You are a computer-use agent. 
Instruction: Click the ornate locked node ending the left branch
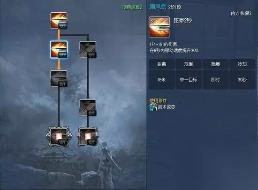click(59, 137)
